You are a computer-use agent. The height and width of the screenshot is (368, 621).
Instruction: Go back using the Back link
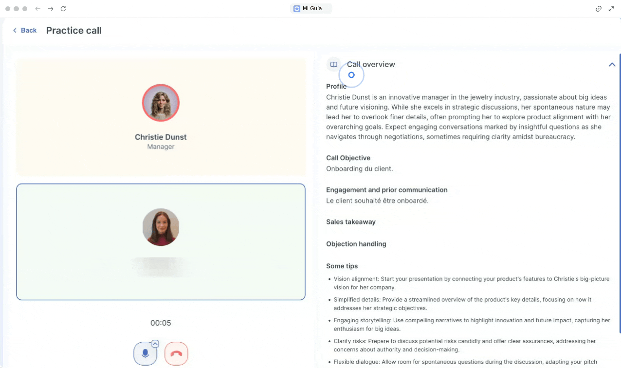point(25,31)
